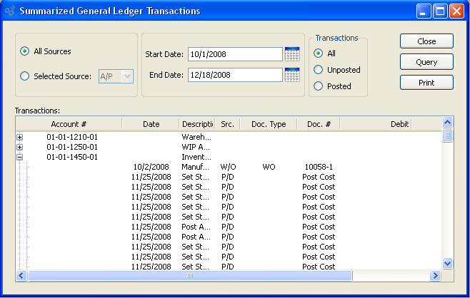Click the horizontal scrollbar right arrow
The height and width of the screenshot is (298, 470).
(x=434, y=275)
